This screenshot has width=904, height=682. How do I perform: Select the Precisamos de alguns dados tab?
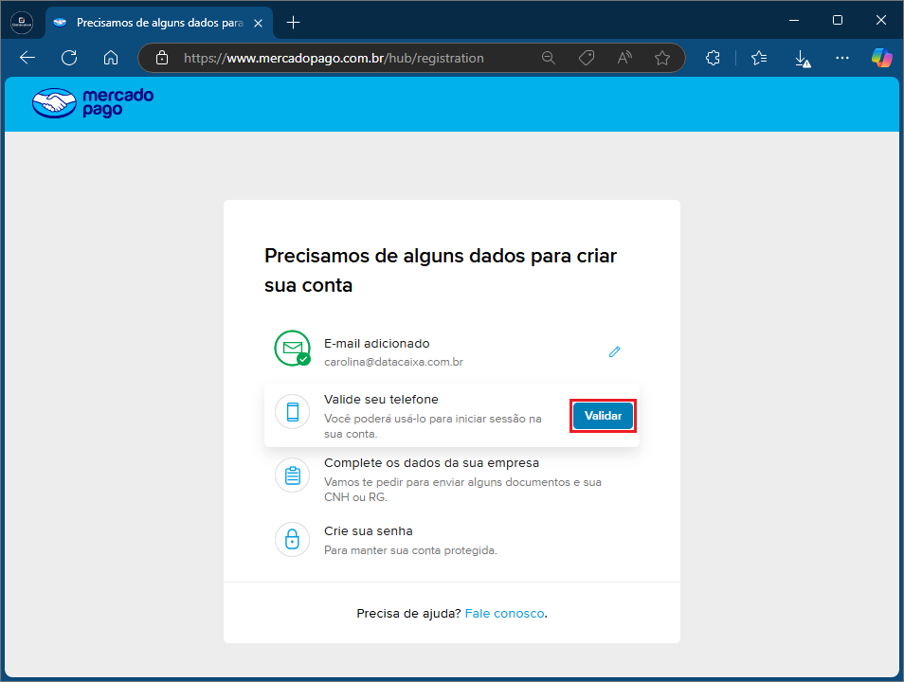[158, 23]
